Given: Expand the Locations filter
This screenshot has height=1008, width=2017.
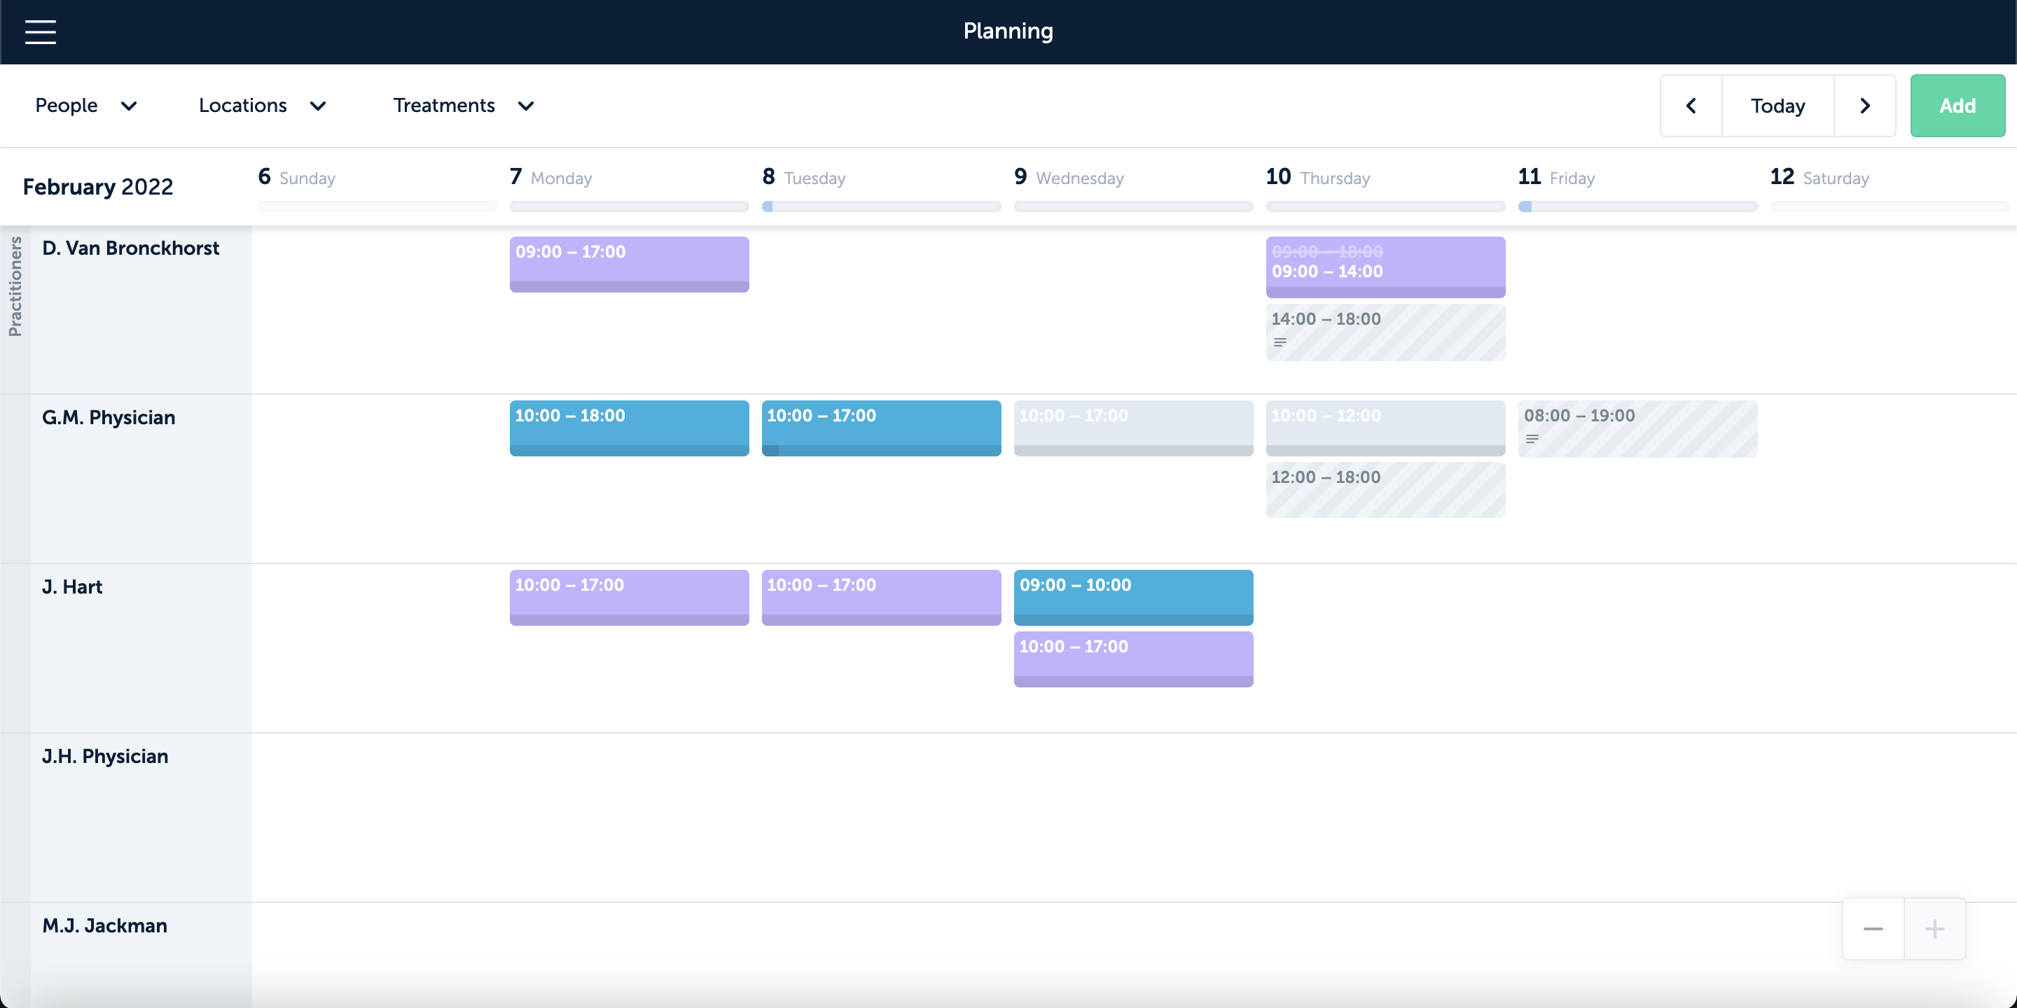Looking at the screenshot, I should pos(263,105).
